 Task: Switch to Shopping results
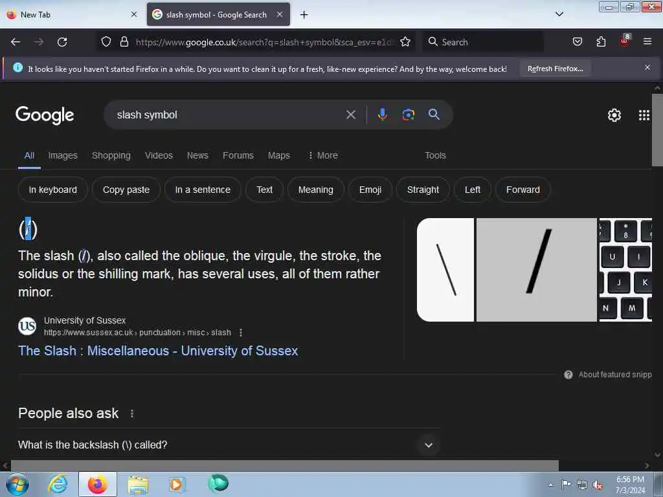point(111,155)
